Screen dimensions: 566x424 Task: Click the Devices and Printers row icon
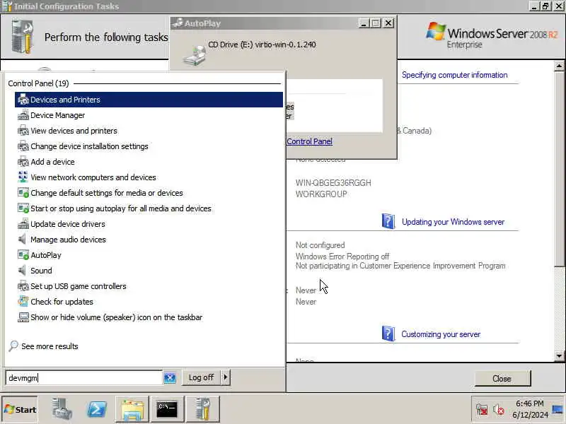pos(23,100)
